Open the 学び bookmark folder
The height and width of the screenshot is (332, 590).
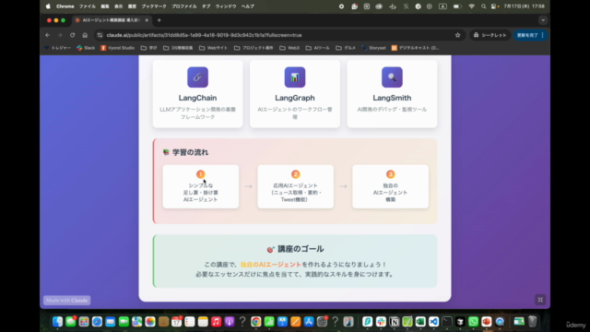click(x=149, y=48)
